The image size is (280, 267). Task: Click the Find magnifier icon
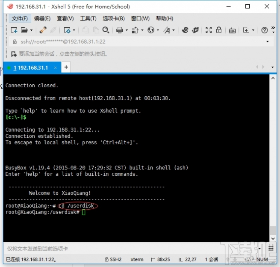pos(106,30)
